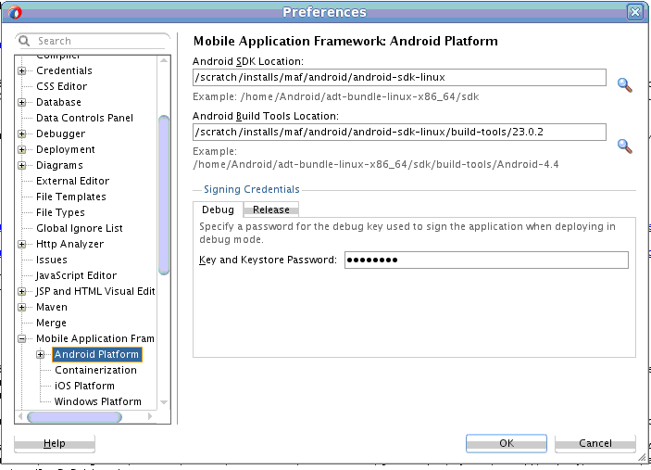
Task: Click the OK button
Action: (507, 443)
